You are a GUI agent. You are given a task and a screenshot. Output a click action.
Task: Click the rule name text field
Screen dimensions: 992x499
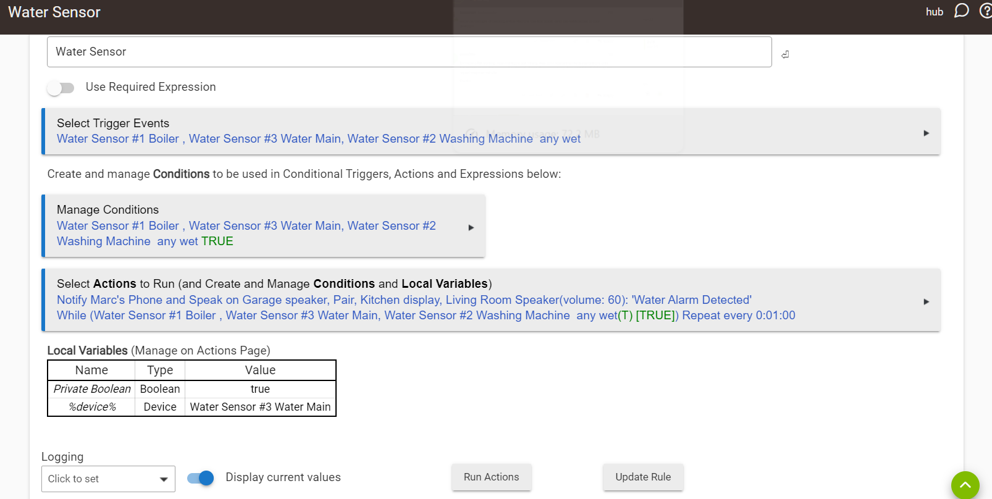(x=409, y=52)
